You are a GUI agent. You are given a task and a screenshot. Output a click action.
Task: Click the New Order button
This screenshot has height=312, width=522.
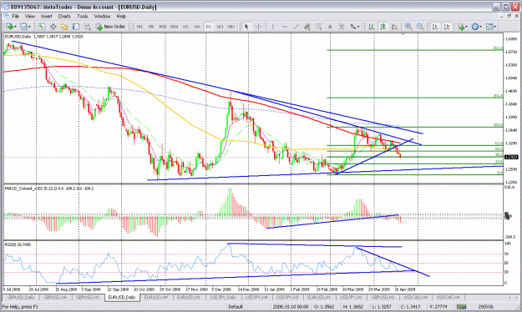(111, 27)
